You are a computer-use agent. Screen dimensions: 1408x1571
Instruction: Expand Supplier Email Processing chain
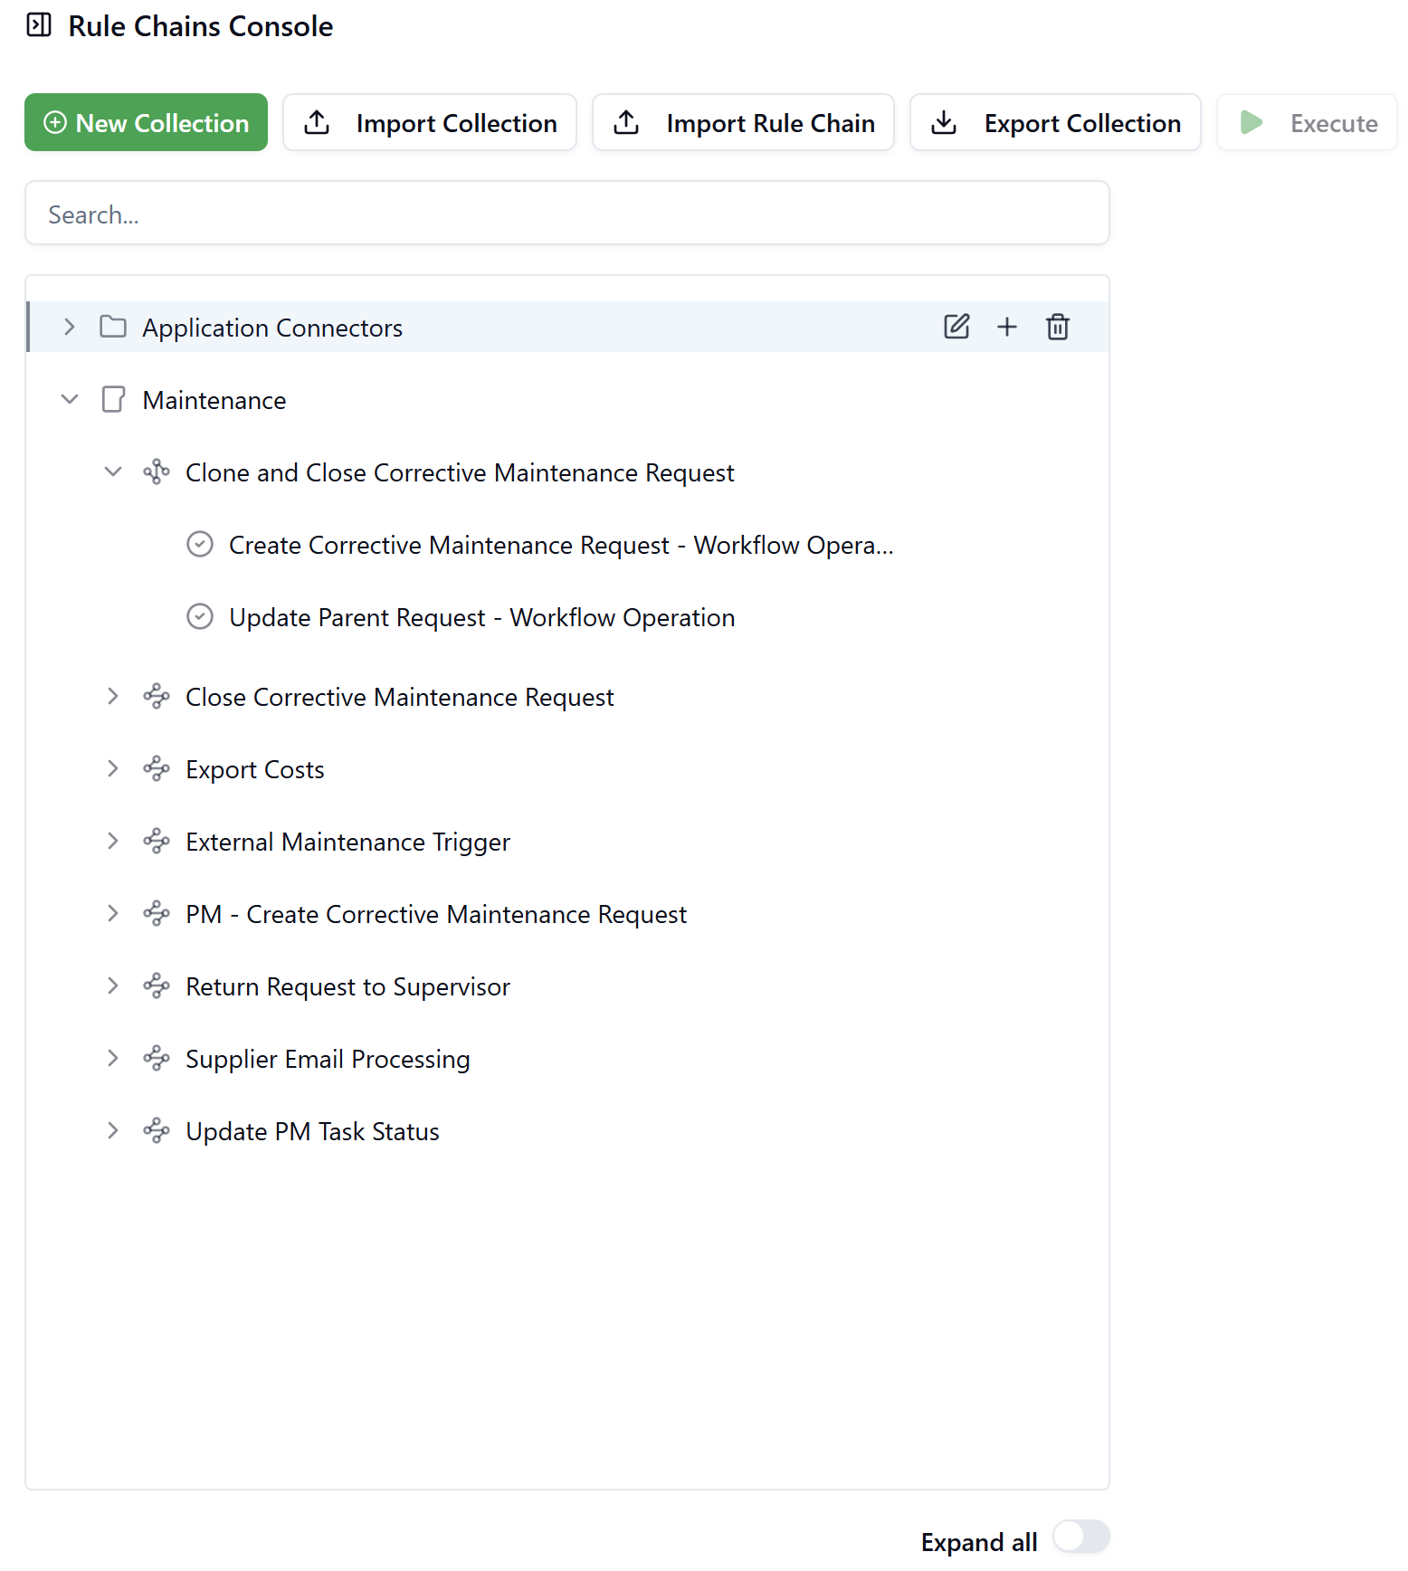pos(113,1058)
